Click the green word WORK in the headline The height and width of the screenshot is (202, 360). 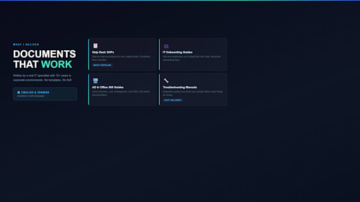pyautogui.click(x=57, y=65)
